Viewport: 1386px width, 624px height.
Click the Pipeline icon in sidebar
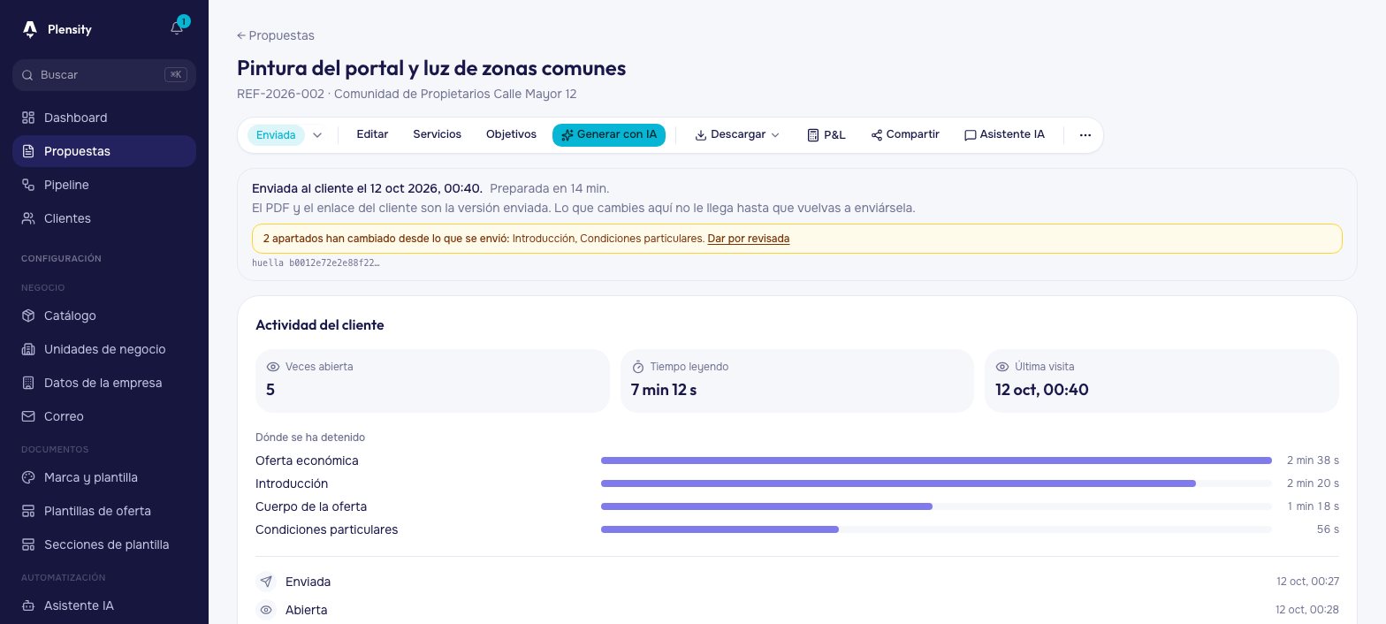(28, 185)
